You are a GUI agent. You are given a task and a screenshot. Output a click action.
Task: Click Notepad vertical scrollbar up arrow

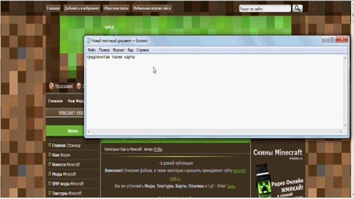345,57
